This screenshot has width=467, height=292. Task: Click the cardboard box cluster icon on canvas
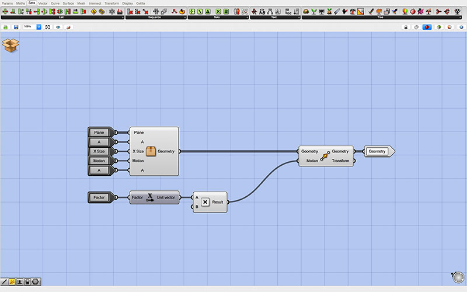tap(11, 46)
